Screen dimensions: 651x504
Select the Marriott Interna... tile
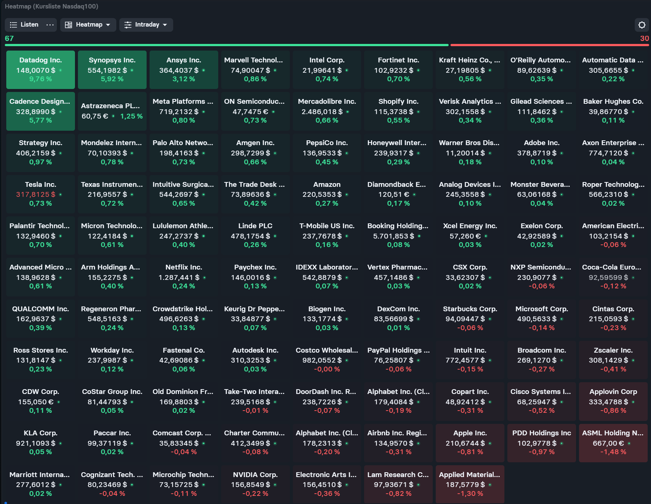41,484
